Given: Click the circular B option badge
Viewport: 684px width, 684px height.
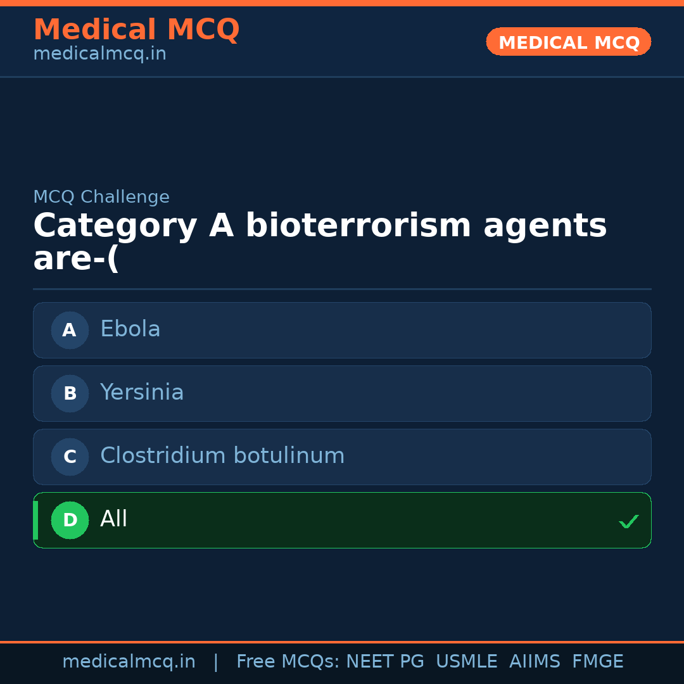Looking at the screenshot, I should click(70, 393).
